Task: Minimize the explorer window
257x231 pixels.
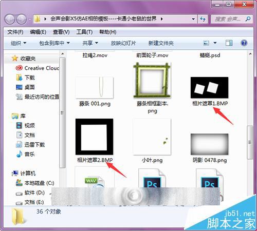Action: [217, 4]
